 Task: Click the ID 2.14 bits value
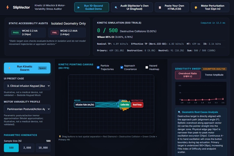214,44
